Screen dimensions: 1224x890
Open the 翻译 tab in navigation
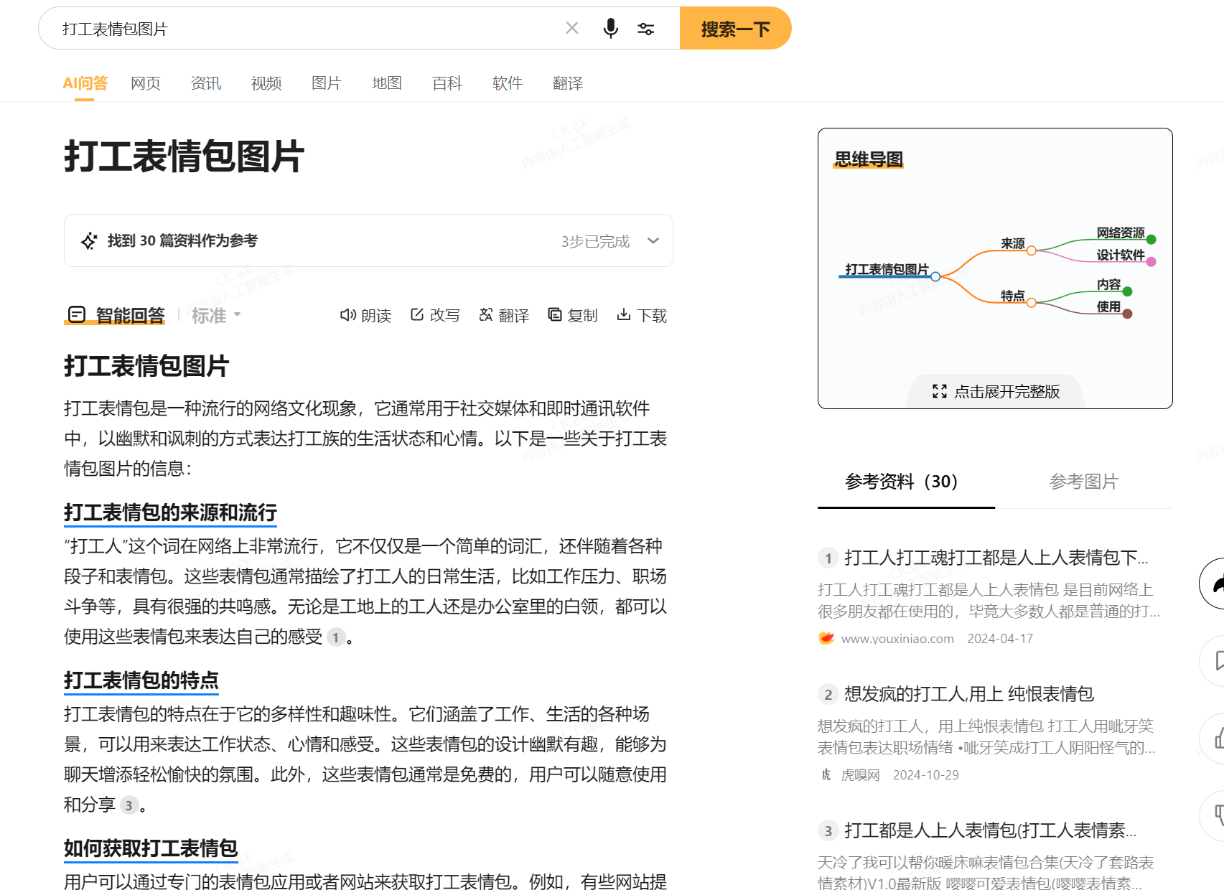click(568, 83)
